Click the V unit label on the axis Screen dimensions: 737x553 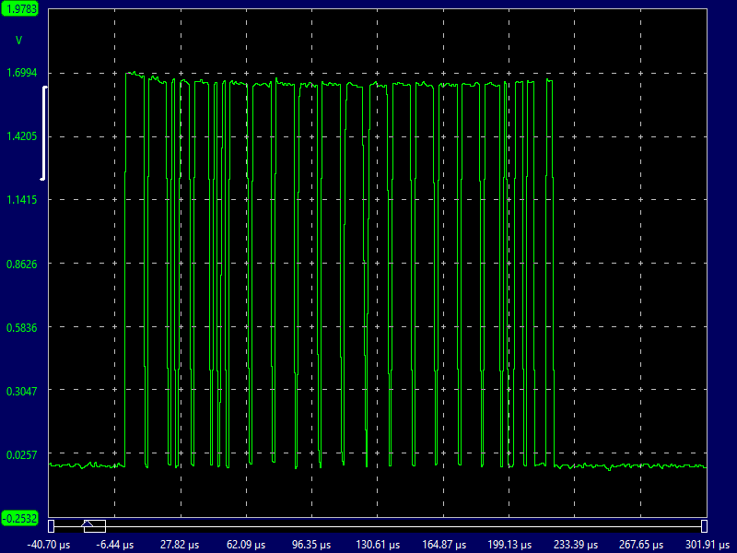[x=18, y=41]
